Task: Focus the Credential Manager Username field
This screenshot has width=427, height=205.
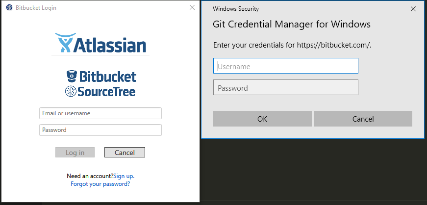Action: 286,66
